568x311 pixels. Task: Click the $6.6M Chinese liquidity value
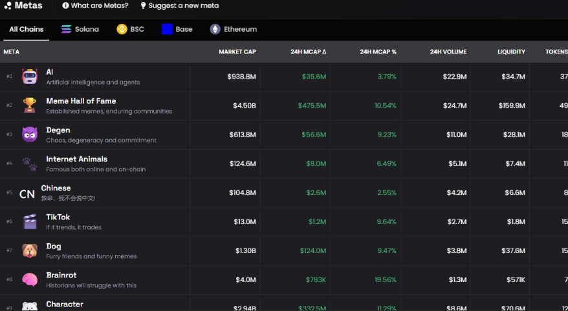515,192
